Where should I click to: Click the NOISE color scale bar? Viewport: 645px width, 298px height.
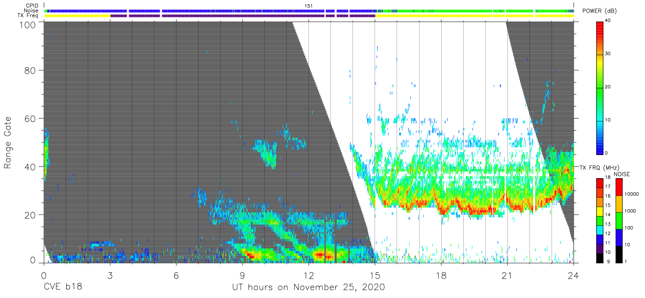click(x=619, y=220)
